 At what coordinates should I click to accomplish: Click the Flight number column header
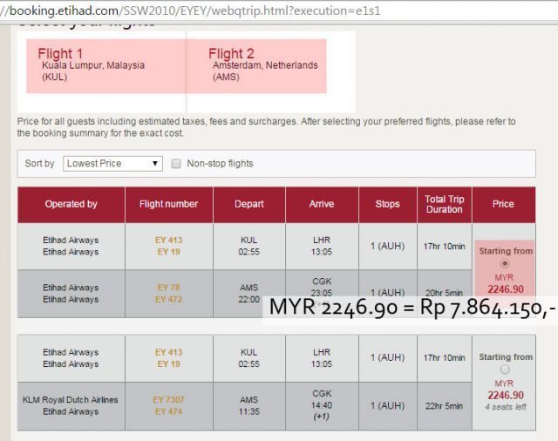(169, 204)
